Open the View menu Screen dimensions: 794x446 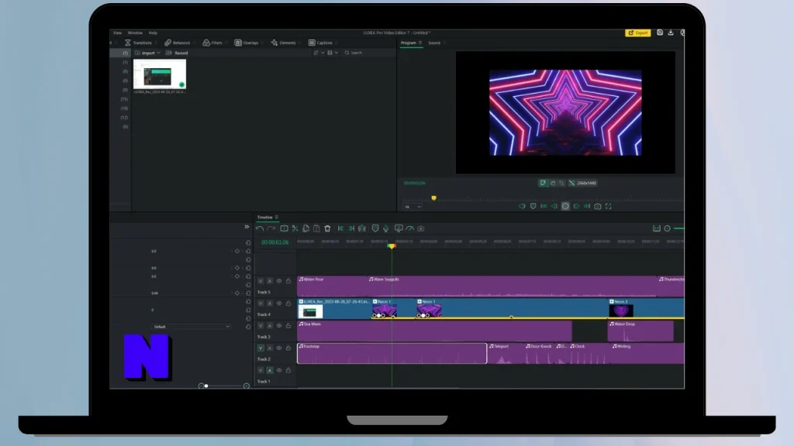(x=118, y=33)
